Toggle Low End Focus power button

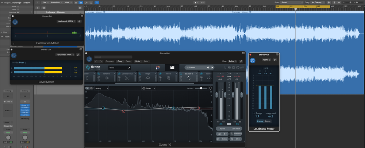pos(119,74)
